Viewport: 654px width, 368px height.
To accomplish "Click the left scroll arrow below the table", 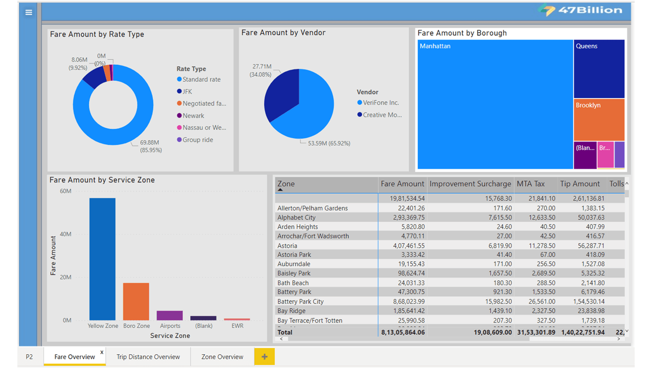I will click(x=281, y=339).
